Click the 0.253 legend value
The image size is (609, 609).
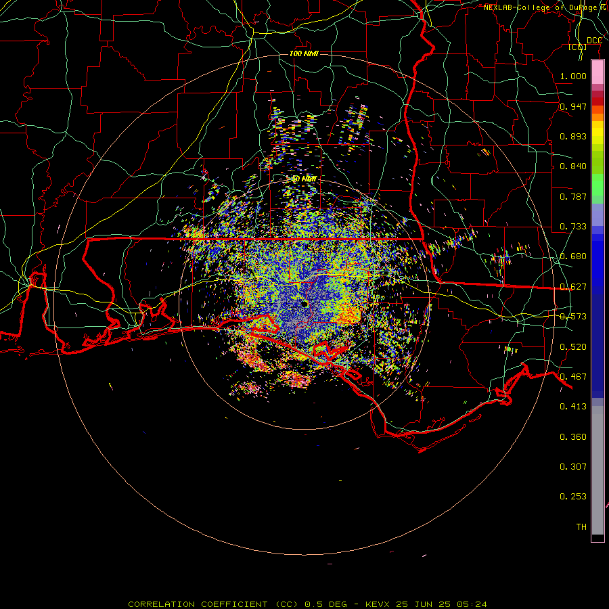573,497
